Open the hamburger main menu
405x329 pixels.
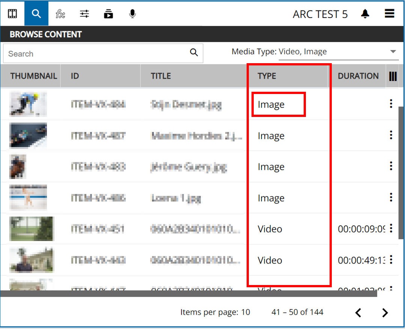(x=389, y=14)
